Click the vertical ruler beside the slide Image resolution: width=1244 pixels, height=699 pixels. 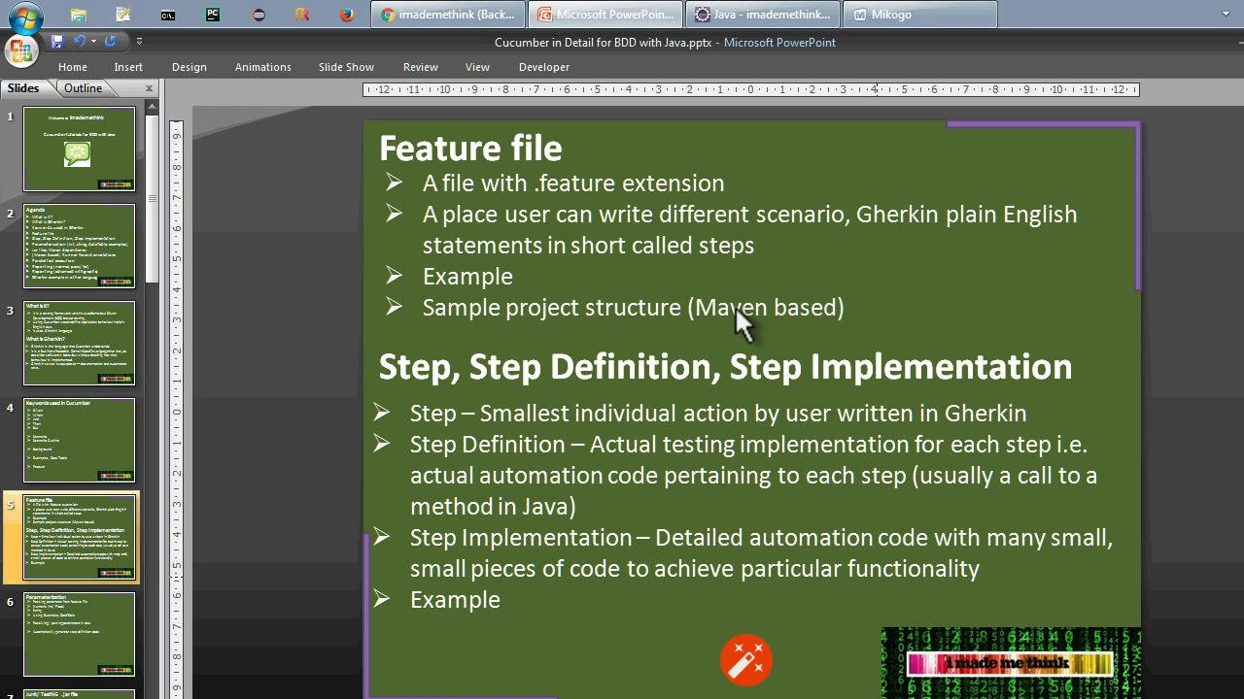[x=176, y=408]
